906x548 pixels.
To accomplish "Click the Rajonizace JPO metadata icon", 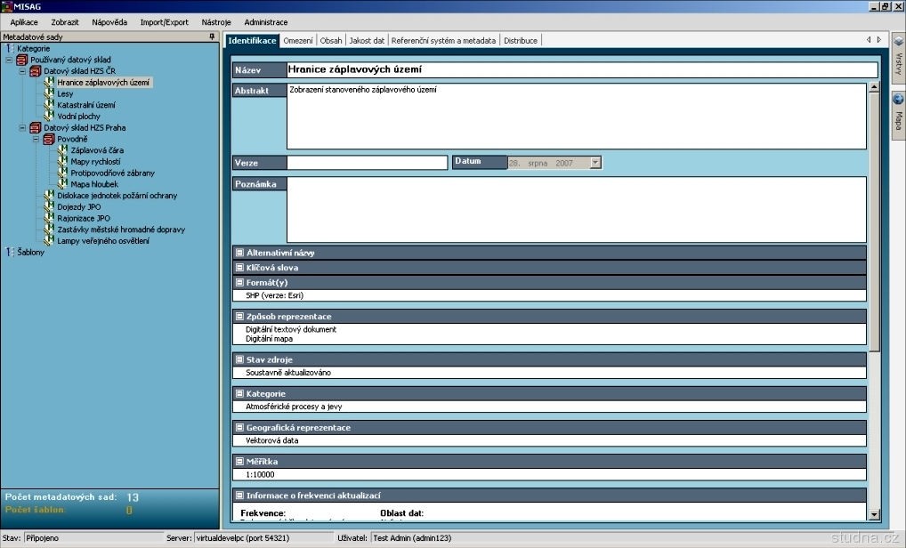I will point(49,218).
